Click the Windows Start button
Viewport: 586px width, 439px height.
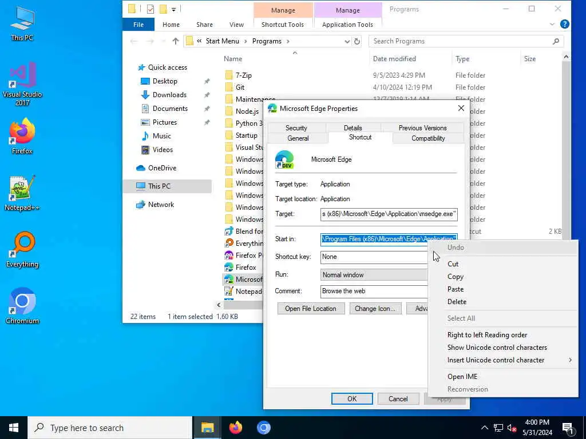point(14,428)
